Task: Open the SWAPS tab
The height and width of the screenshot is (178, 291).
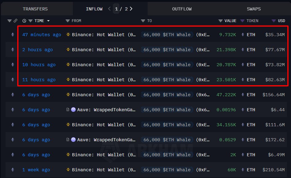Action: click(254, 9)
